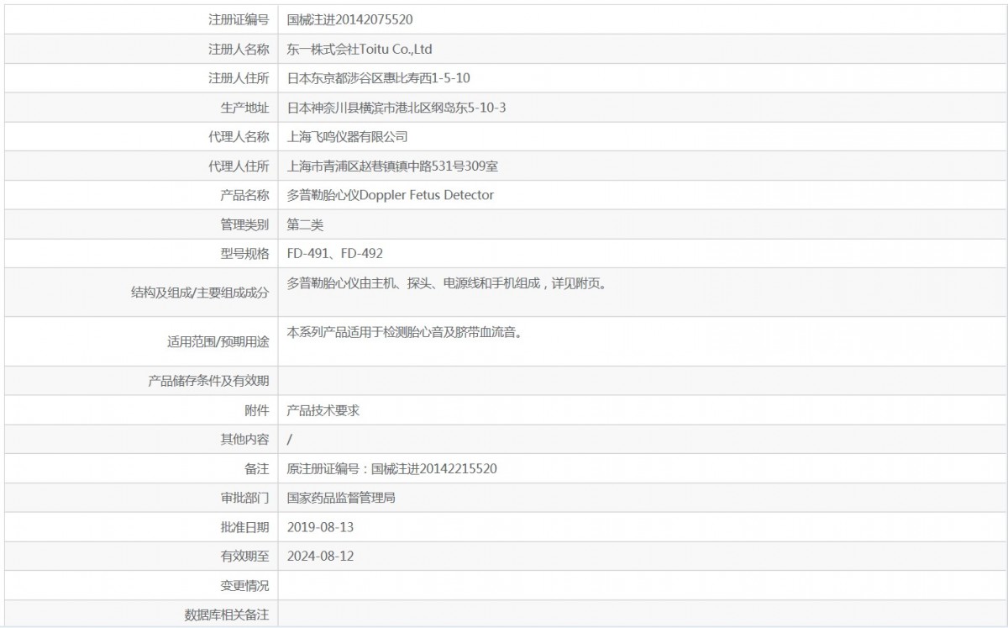Click the 注册人住所 label
The image size is (1008, 628).
point(239,78)
